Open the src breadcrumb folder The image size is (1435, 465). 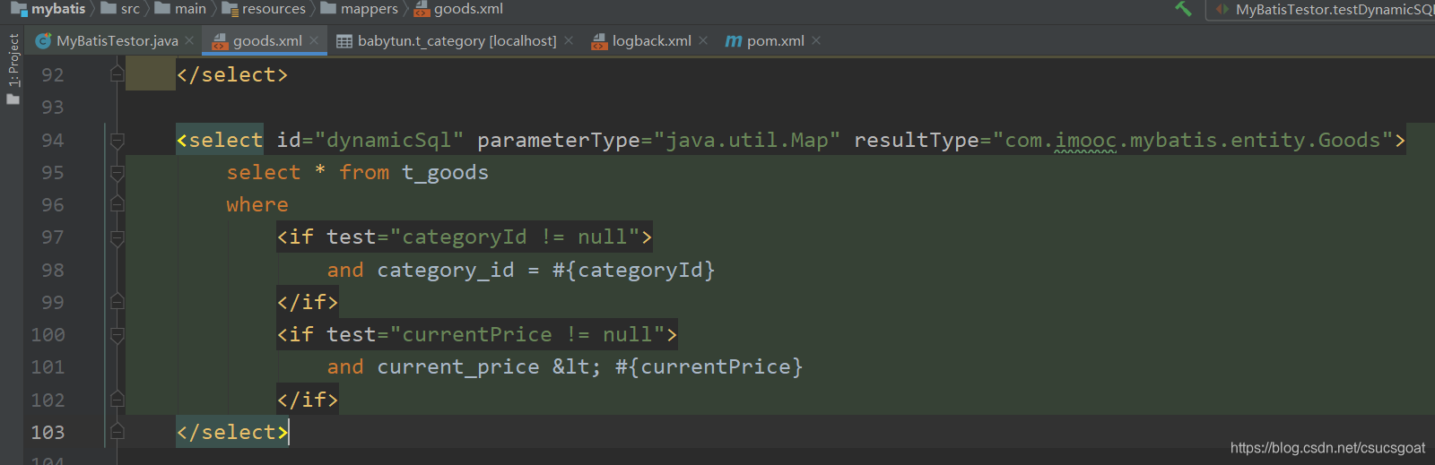pyautogui.click(x=121, y=9)
